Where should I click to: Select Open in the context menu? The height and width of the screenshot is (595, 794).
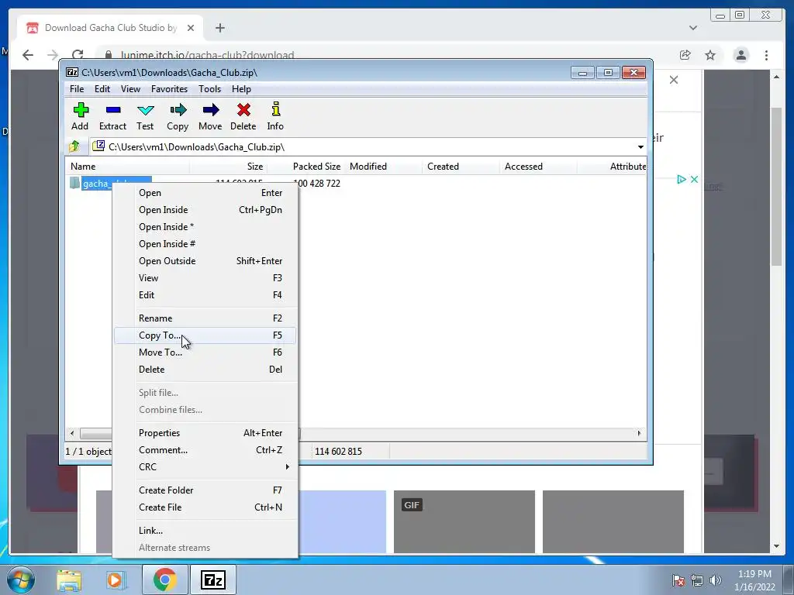(x=205, y=193)
